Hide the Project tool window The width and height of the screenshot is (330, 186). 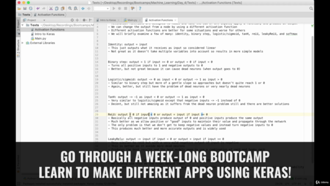click(91, 20)
